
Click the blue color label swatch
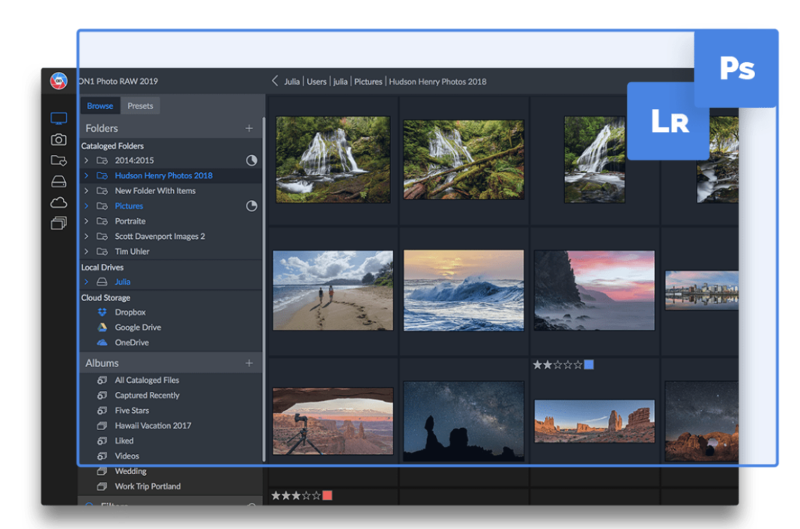pyautogui.click(x=589, y=365)
